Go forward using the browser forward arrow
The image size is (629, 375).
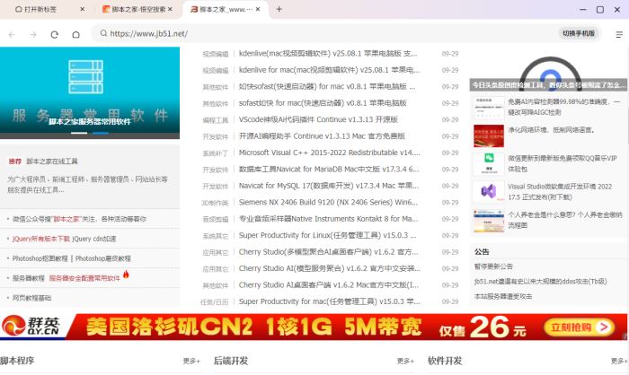pos(33,34)
